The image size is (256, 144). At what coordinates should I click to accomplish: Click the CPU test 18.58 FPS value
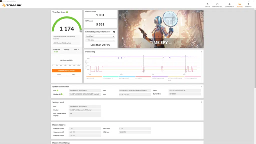coord(135,132)
